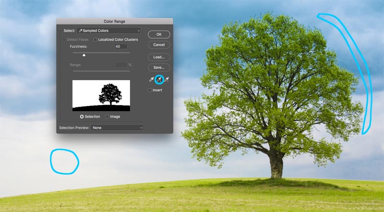Screen dimensions: 384x212
Task: Sample the sky inside the blue circle
Action: point(64,161)
